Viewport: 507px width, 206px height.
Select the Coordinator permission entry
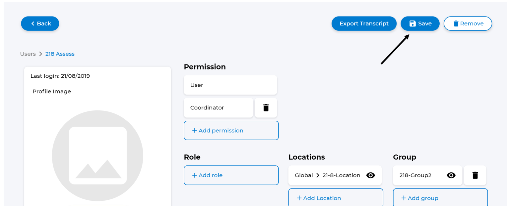point(218,108)
